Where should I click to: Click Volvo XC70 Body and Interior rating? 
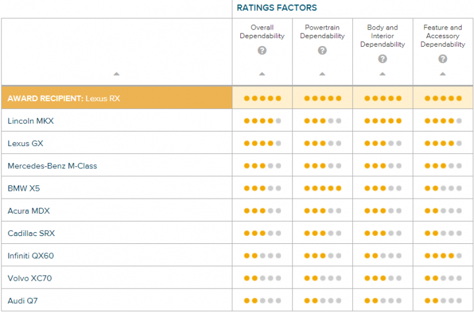(x=382, y=278)
